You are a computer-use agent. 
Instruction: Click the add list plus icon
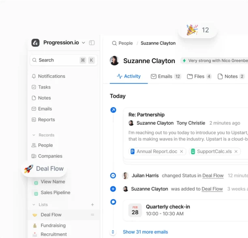92,205
